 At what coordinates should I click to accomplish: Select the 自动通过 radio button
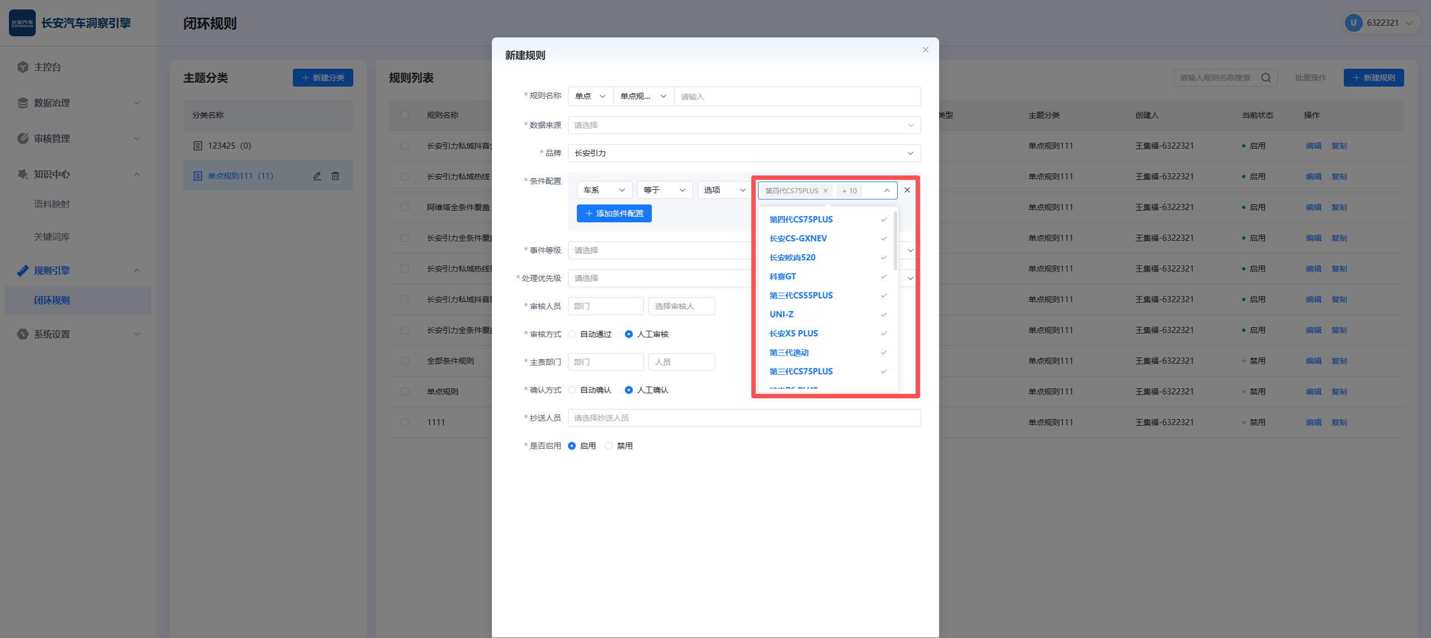(572, 334)
